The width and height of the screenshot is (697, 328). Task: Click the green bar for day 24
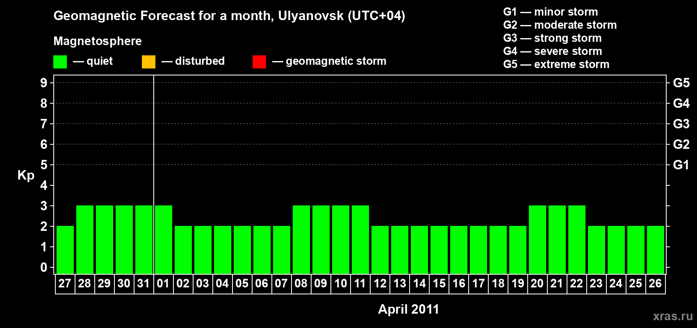point(616,250)
